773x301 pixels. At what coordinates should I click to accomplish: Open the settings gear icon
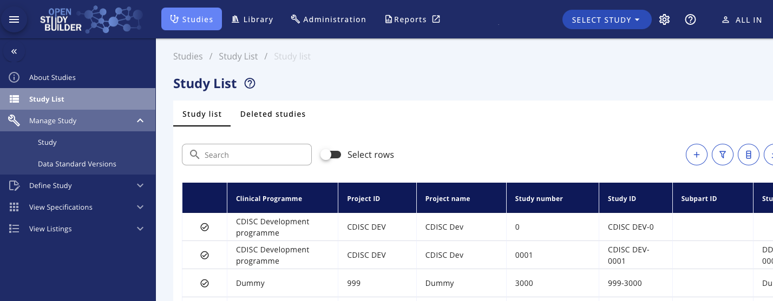point(664,19)
